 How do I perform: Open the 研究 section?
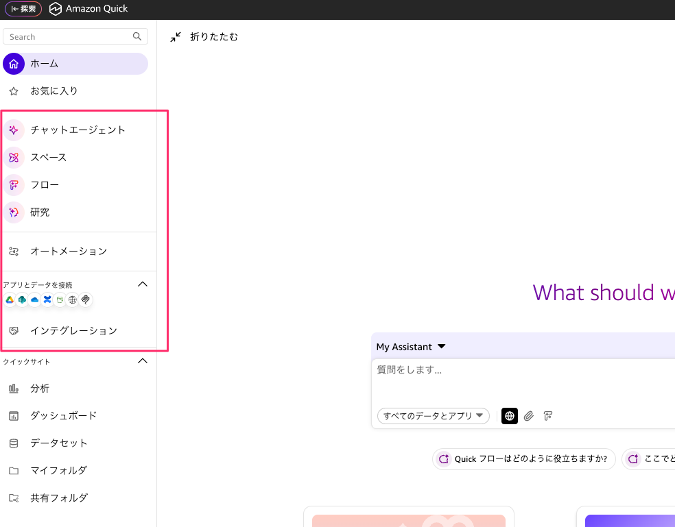[40, 212]
